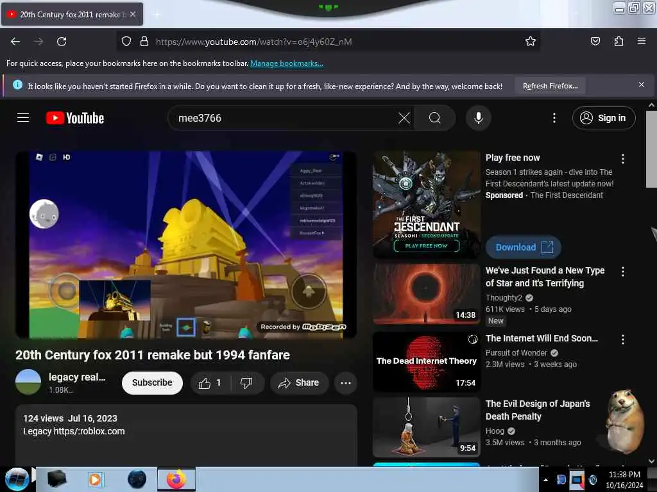Click the magnifier search button
This screenshot has width=657, height=492.
point(435,118)
